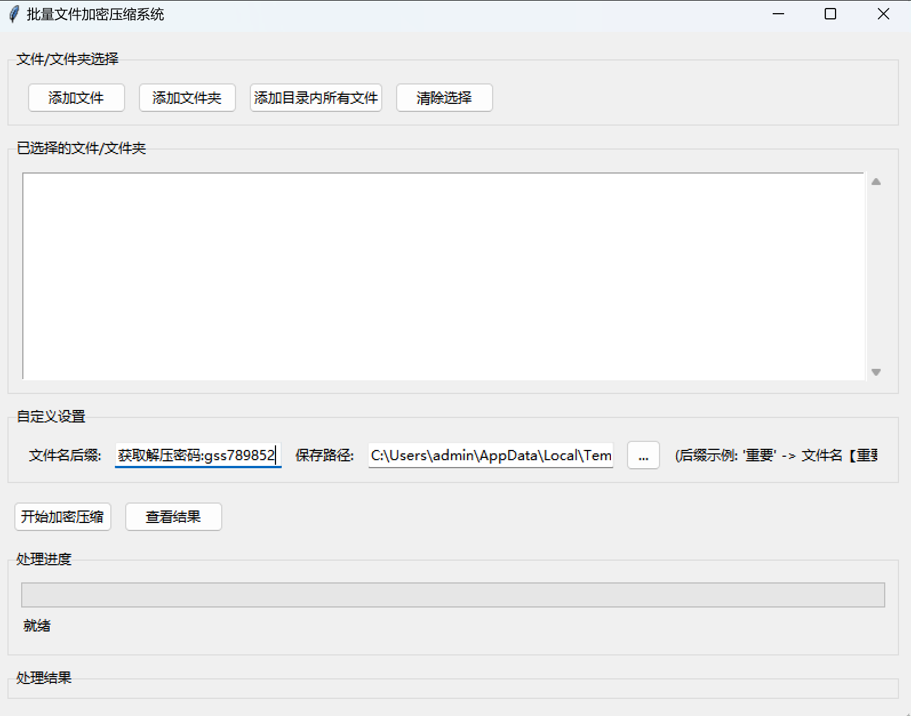Minimize the 批量文件加密压缩系统 window

point(778,14)
